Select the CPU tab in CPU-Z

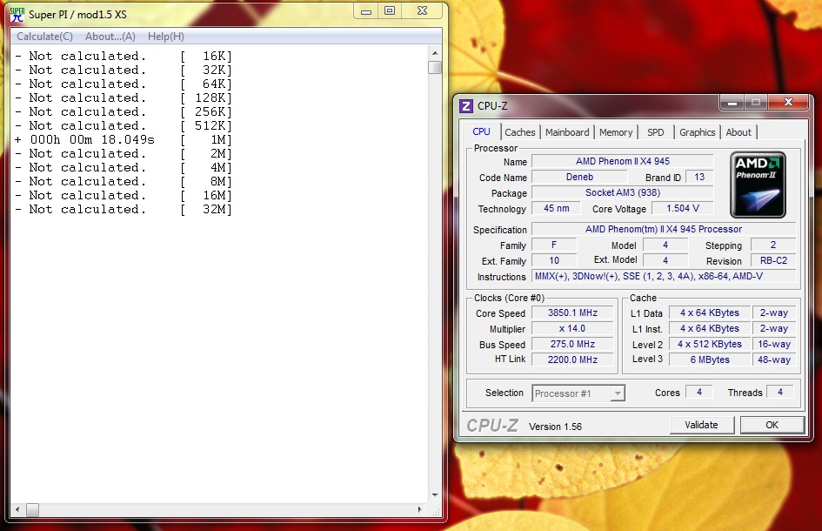(x=481, y=131)
